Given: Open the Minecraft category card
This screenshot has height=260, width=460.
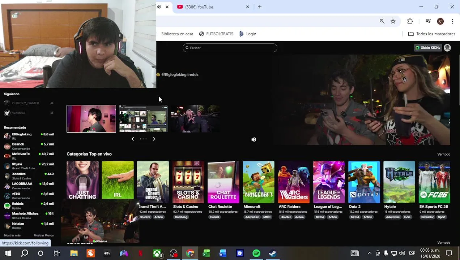Looking at the screenshot, I should (259, 182).
